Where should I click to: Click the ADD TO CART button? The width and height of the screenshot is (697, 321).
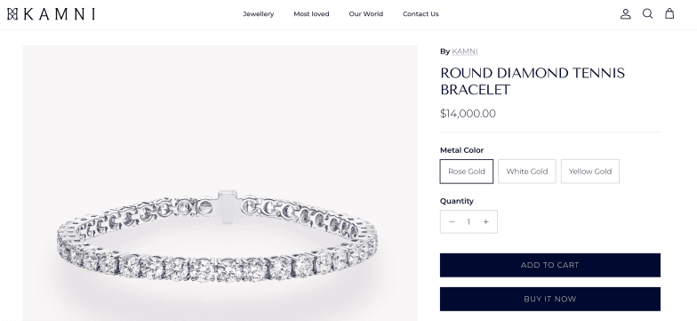pyautogui.click(x=549, y=265)
